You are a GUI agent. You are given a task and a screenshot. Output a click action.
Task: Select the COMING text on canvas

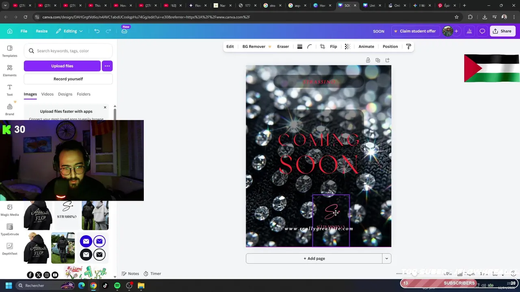pyautogui.click(x=319, y=140)
